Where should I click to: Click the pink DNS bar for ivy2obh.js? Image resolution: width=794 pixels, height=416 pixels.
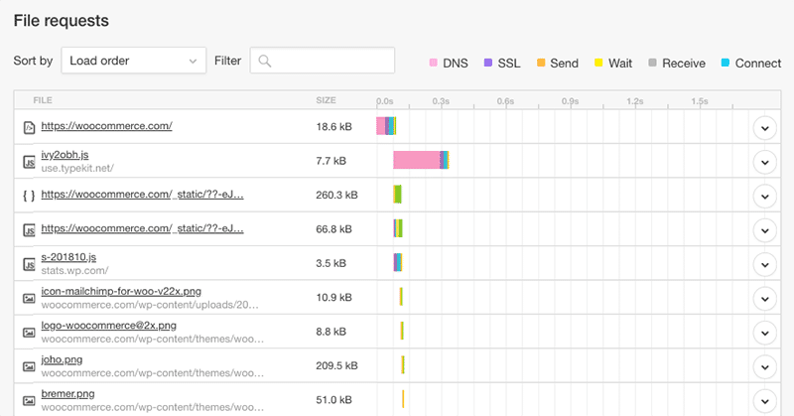416,160
